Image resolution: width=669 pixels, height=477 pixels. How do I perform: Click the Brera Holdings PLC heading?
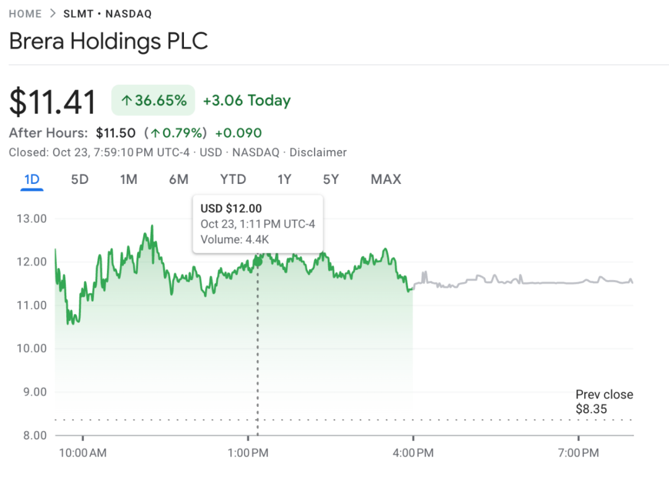(108, 42)
